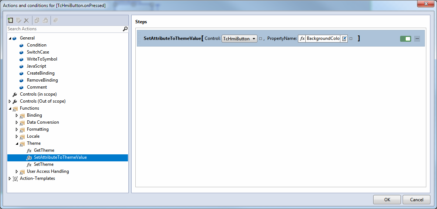Image resolution: width=437 pixels, height=209 pixels.
Task: Expand the User Access Handling folder
Action: [17, 171]
